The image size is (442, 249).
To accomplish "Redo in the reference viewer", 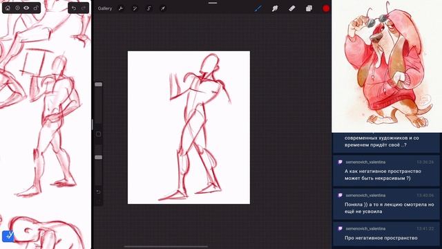I will [x=84, y=8].
